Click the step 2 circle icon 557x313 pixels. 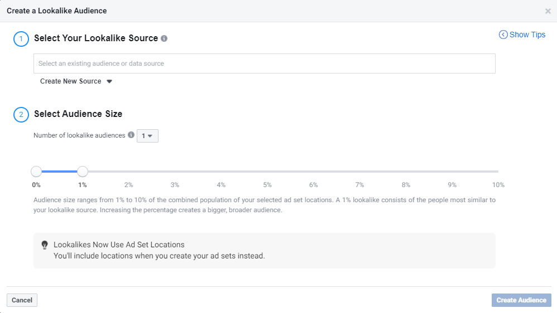click(x=21, y=115)
